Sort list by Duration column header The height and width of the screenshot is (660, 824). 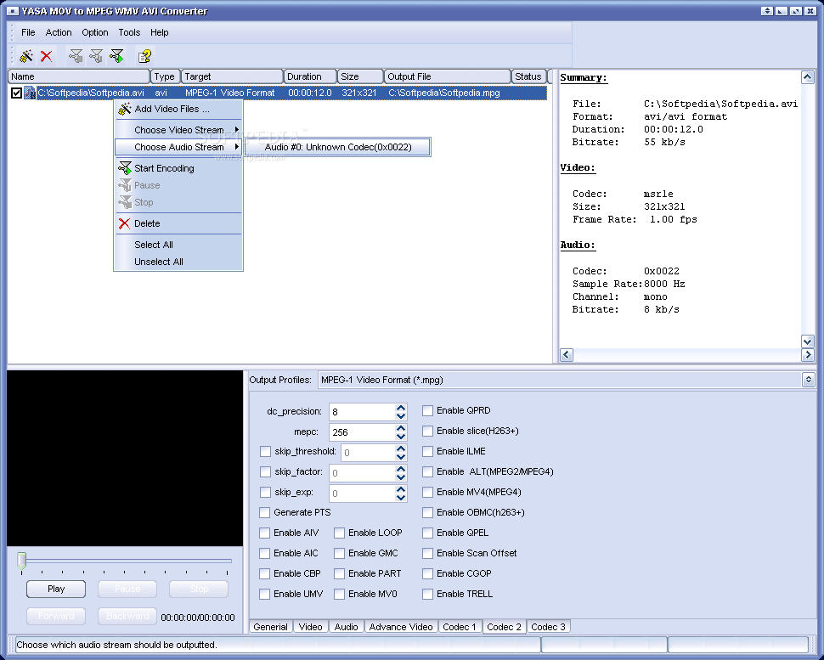tap(309, 76)
